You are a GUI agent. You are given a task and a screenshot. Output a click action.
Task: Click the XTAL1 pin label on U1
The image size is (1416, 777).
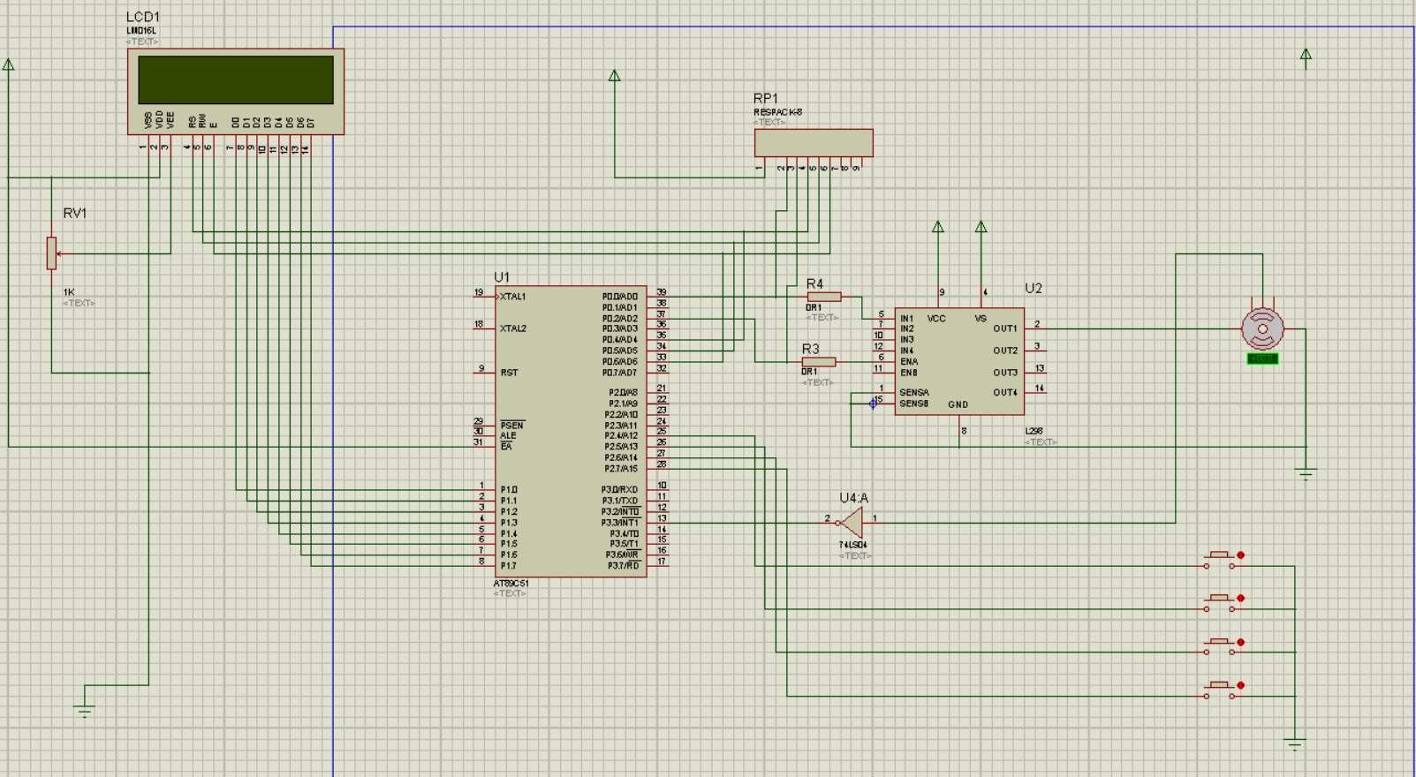[x=512, y=297]
